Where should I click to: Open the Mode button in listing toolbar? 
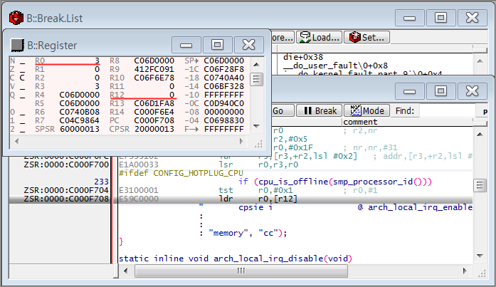click(x=366, y=110)
